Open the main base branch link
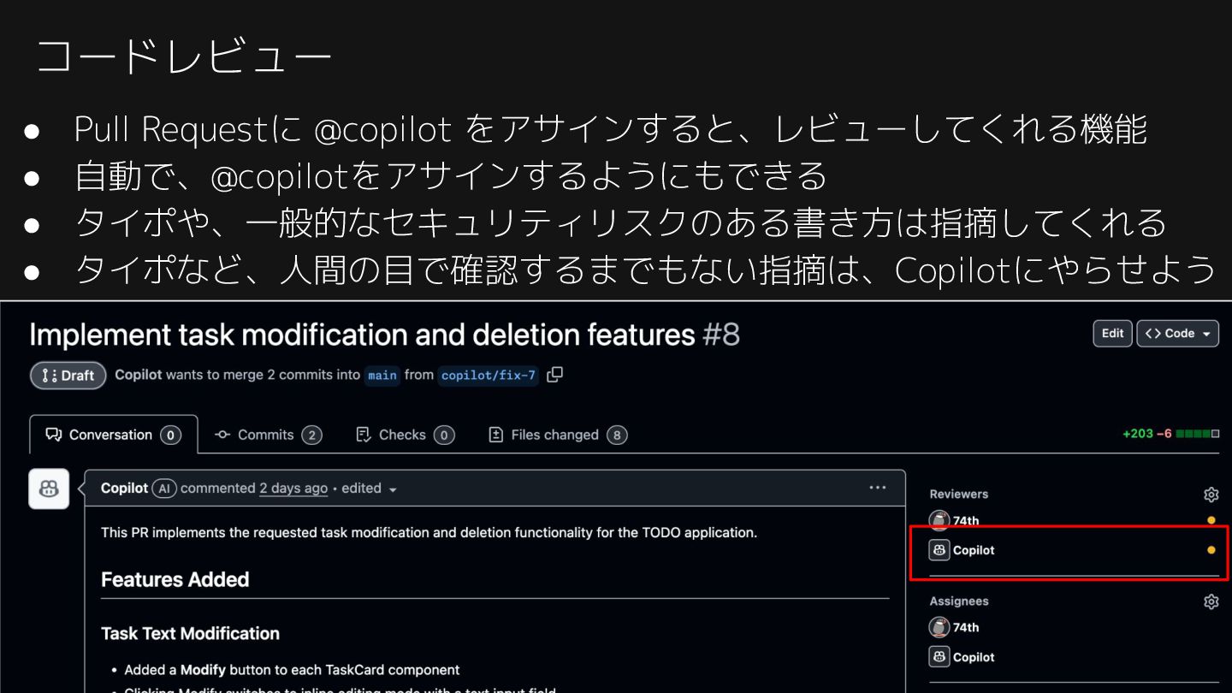Image resolution: width=1232 pixels, height=693 pixels. point(382,376)
